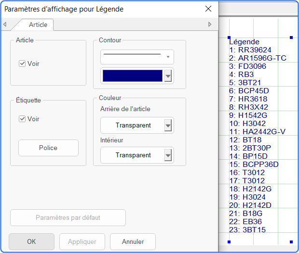
Task: Click the bottom-left selection handle of Légende
Action: point(229,242)
